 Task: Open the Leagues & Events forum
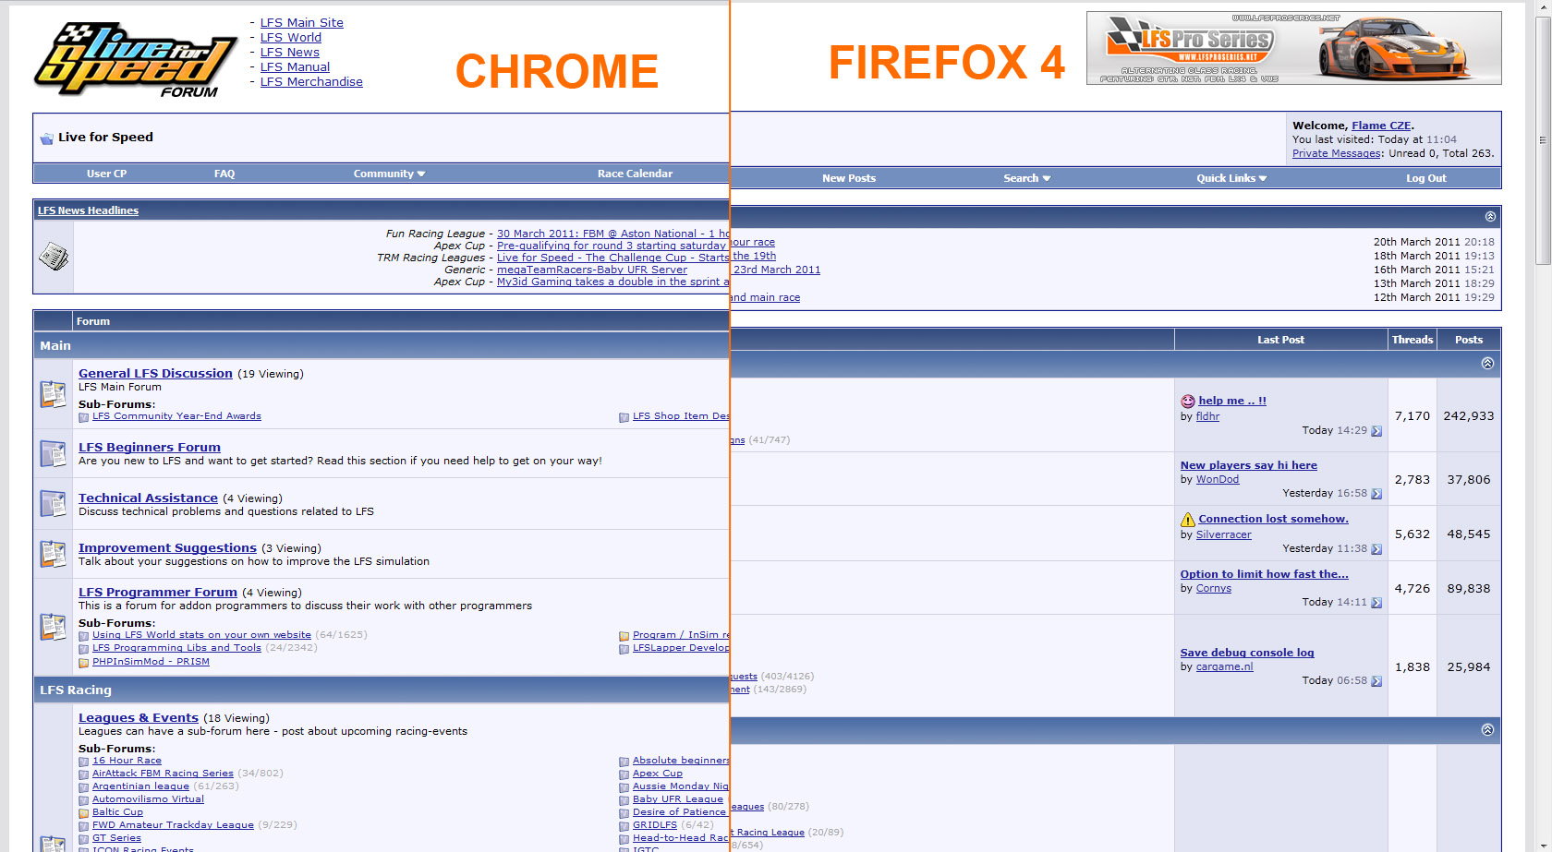pyautogui.click(x=139, y=718)
